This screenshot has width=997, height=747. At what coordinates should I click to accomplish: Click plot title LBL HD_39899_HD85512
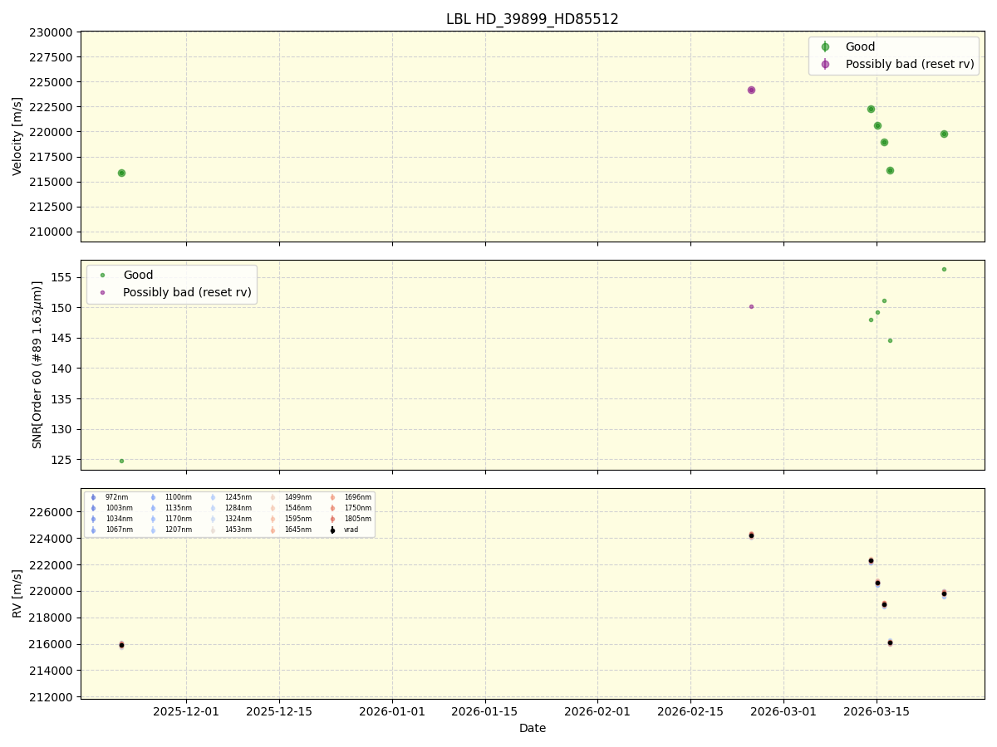533,19
